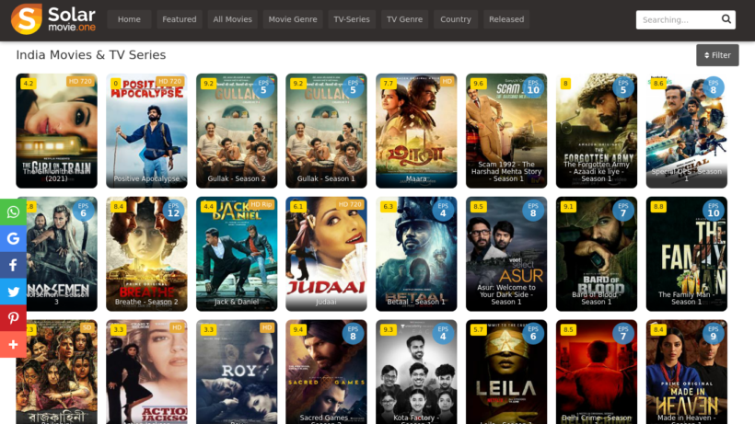This screenshot has width=755, height=424.
Task: Open Asur: Welcome to Your Dark Side poster
Action: click(506, 254)
